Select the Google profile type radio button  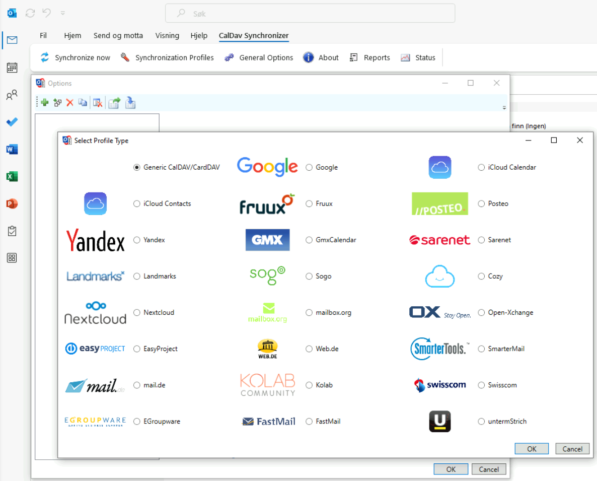309,167
